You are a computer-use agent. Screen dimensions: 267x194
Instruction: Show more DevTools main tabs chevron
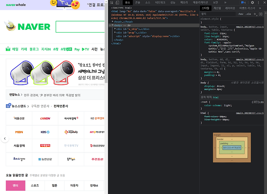coord(225,2)
